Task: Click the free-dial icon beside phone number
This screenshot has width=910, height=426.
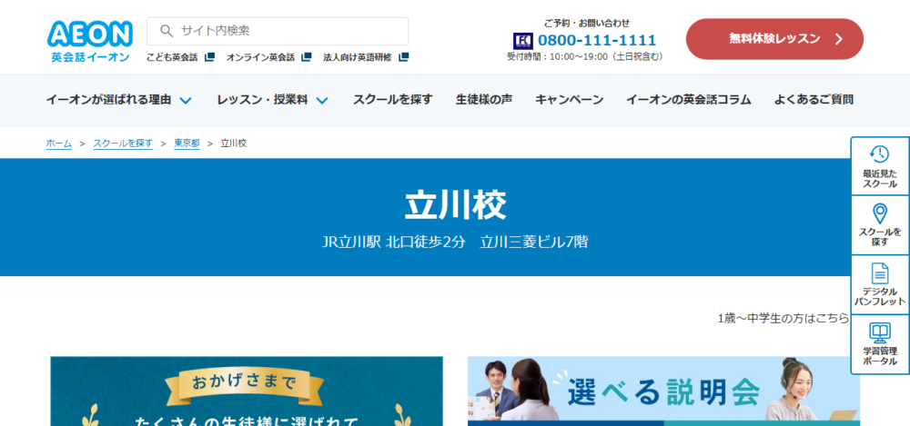Action: click(523, 41)
